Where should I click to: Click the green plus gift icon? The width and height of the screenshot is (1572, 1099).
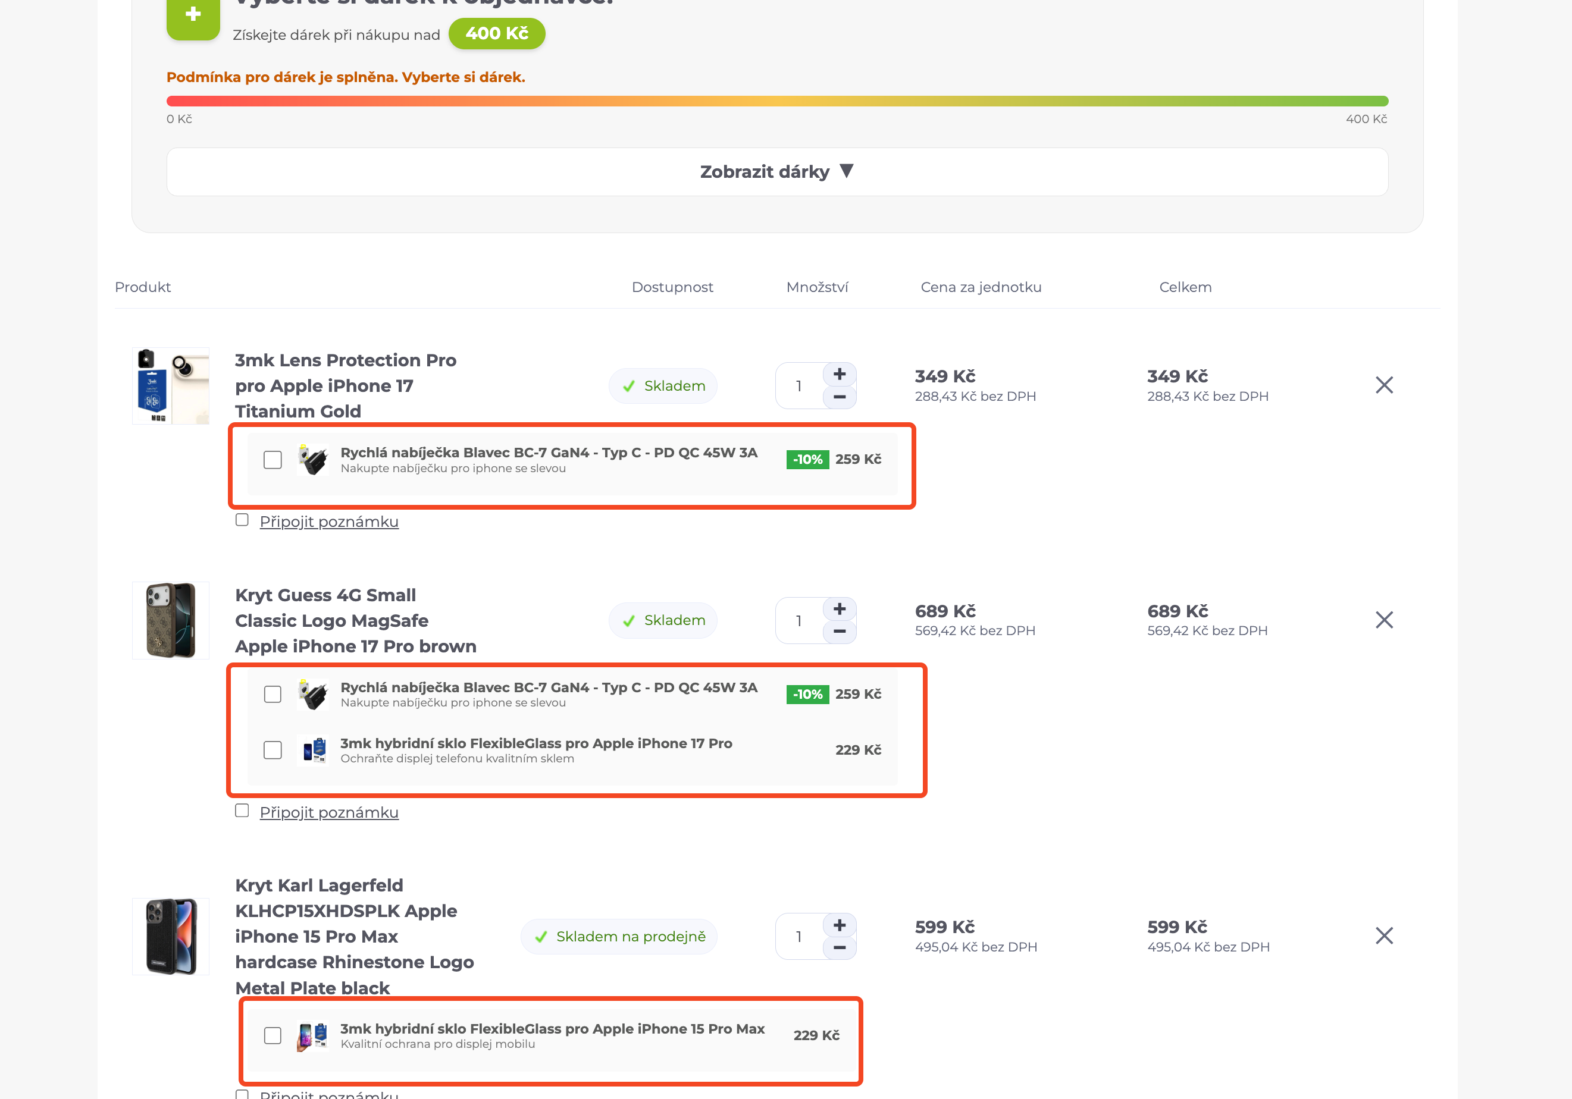(x=193, y=17)
